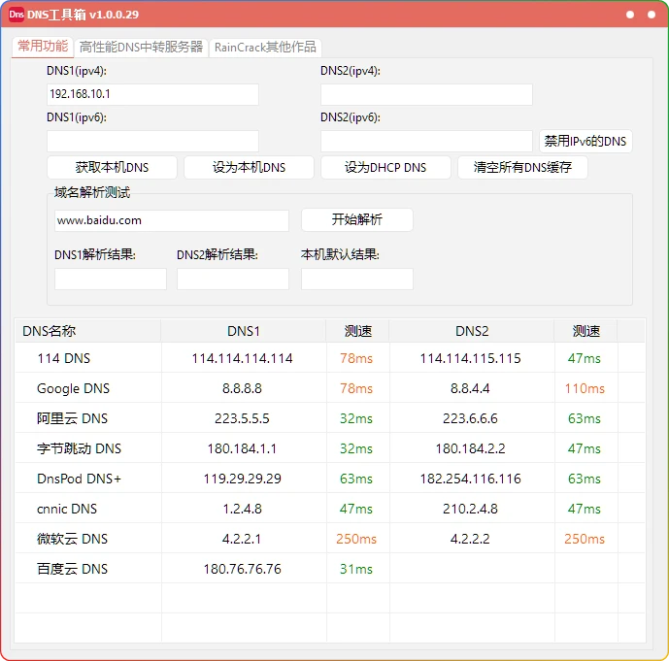
Task: Click the left white dot window button
Action: (630, 15)
